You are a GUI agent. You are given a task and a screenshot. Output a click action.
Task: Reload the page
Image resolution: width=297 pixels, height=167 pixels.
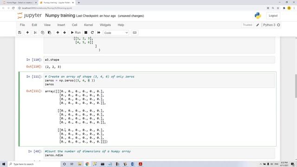tap(13, 8)
